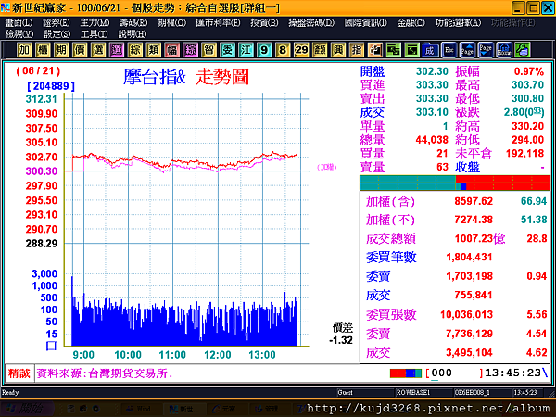This screenshot has width=556, height=417.
Task: Open the 設定(S) menu
Action: coord(57,34)
